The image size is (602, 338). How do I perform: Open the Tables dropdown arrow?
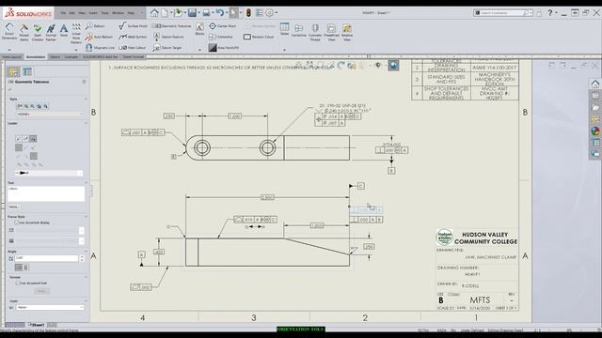284,50
